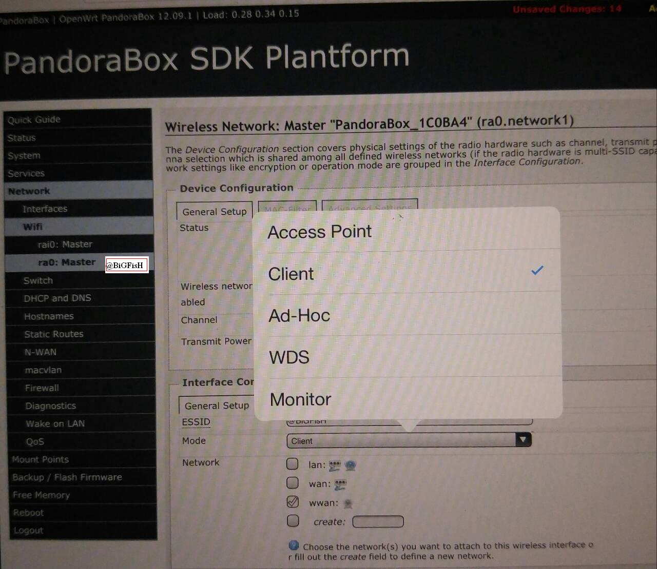
Task: Click the Unsaved Changes: 14 indicator
Action: coord(567,9)
